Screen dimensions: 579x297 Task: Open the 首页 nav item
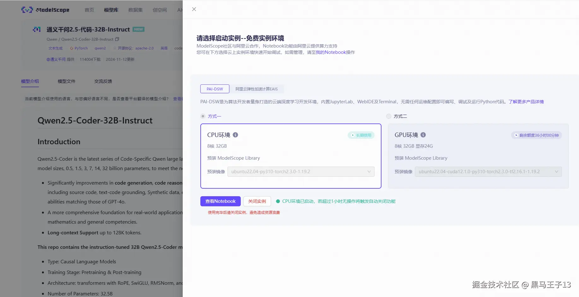click(x=89, y=10)
